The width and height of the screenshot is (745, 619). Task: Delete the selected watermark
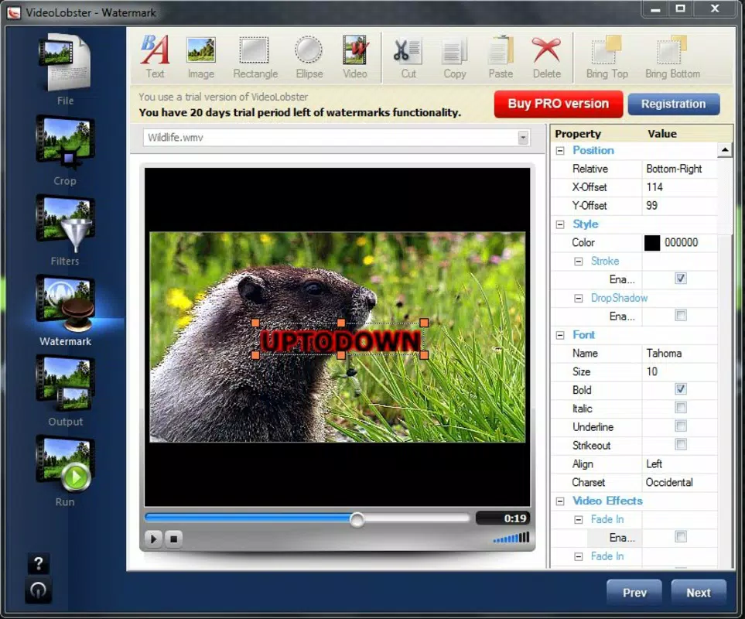(546, 57)
